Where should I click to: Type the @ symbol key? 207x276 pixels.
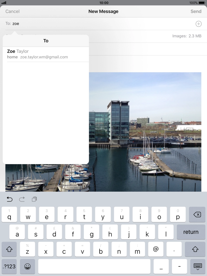[x=156, y=249]
